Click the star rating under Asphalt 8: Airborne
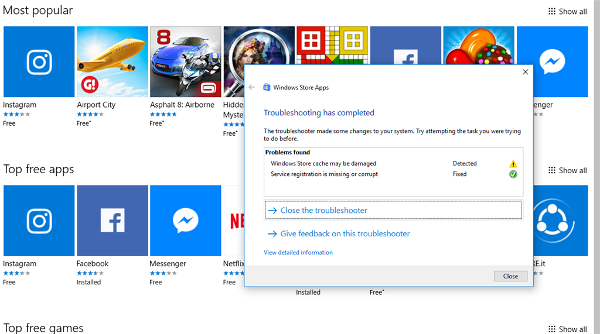Image resolution: width=600 pixels, height=334 pixels. click(x=163, y=114)
